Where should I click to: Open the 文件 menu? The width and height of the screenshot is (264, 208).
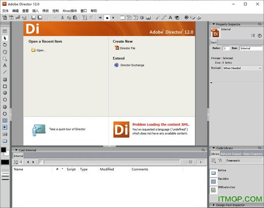click(5, 11)
